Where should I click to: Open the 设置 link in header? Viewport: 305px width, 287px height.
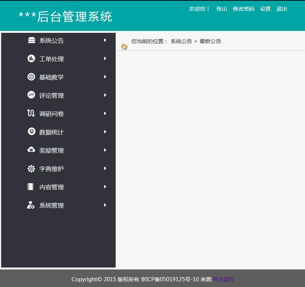coord(265,9)
